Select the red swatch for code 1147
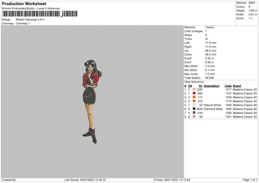 [194, 93]
